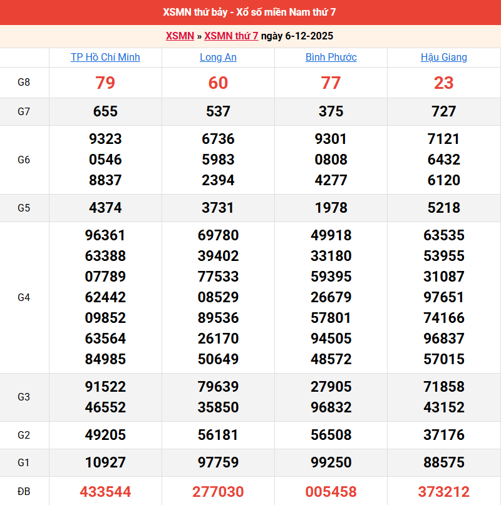
Task: Click G5 number 5218
Action: pyautogui.click(x=443, y=208)
